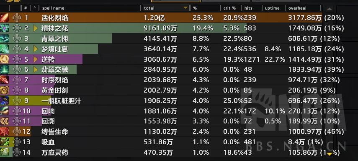Select the 万应灵药 spell row
This screenshot has width=358, height=161.
coord(161,152)
